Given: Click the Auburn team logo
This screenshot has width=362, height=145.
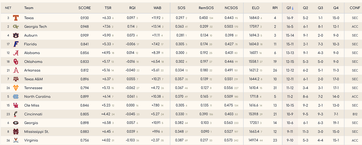Looking at the screenshot, I should click(16, 36).
